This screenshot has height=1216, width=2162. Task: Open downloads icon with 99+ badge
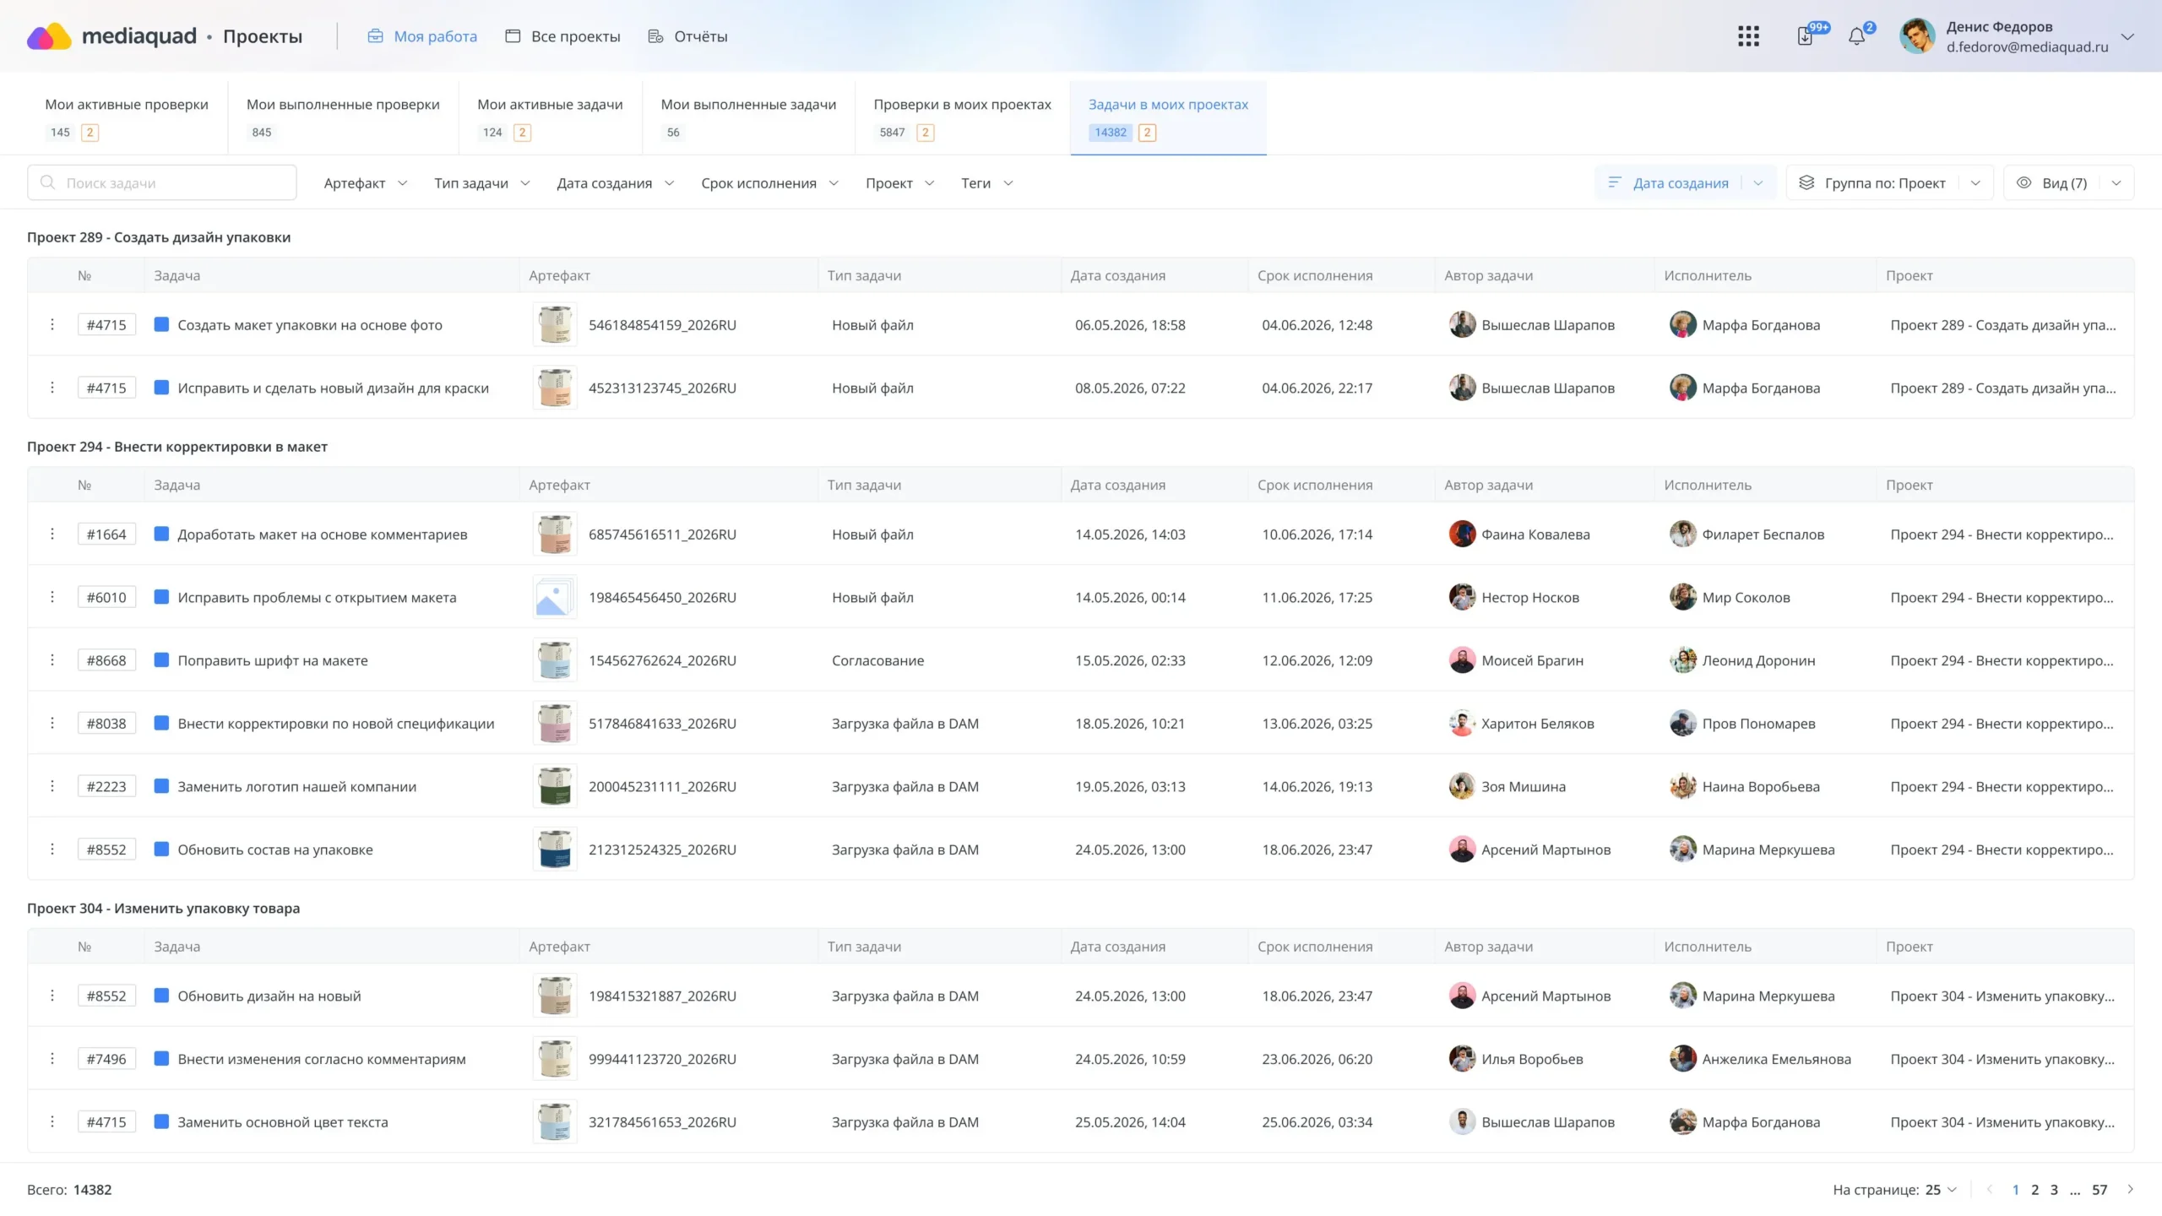coord(1805,36)
